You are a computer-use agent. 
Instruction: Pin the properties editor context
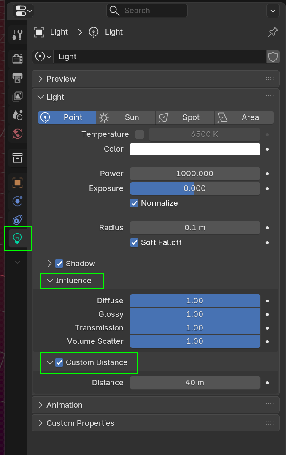coord(273,33)
